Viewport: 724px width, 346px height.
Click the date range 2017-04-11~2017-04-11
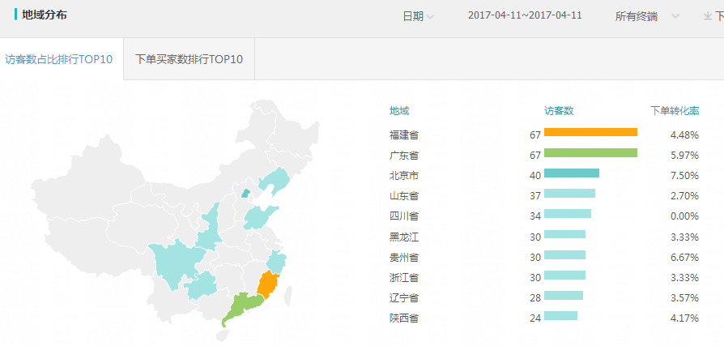[525, 15]
